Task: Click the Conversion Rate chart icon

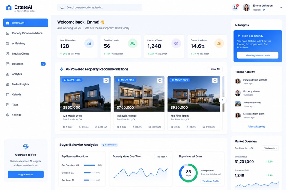Action: [x=219, y=43]
